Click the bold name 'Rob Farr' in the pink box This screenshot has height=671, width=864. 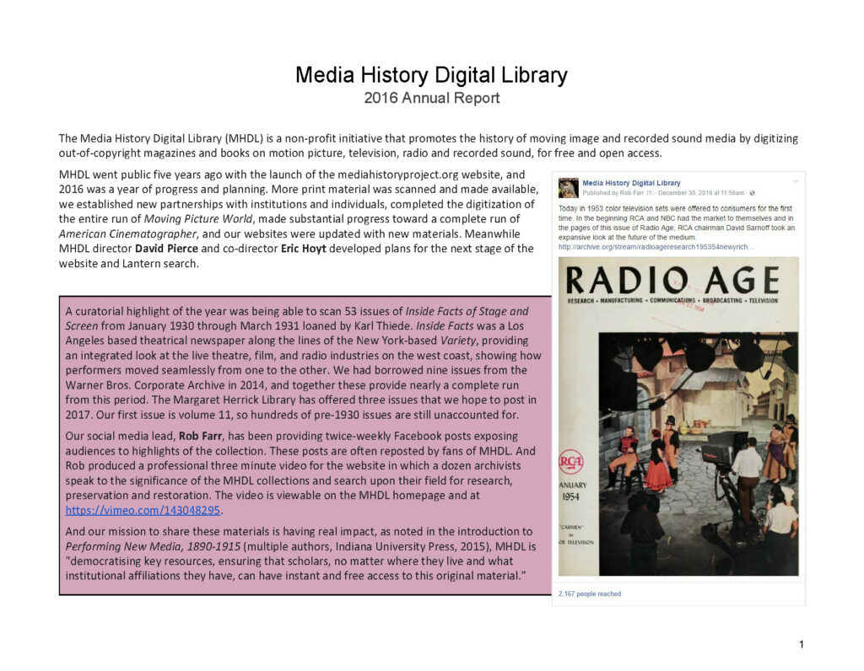click(200, 436)
